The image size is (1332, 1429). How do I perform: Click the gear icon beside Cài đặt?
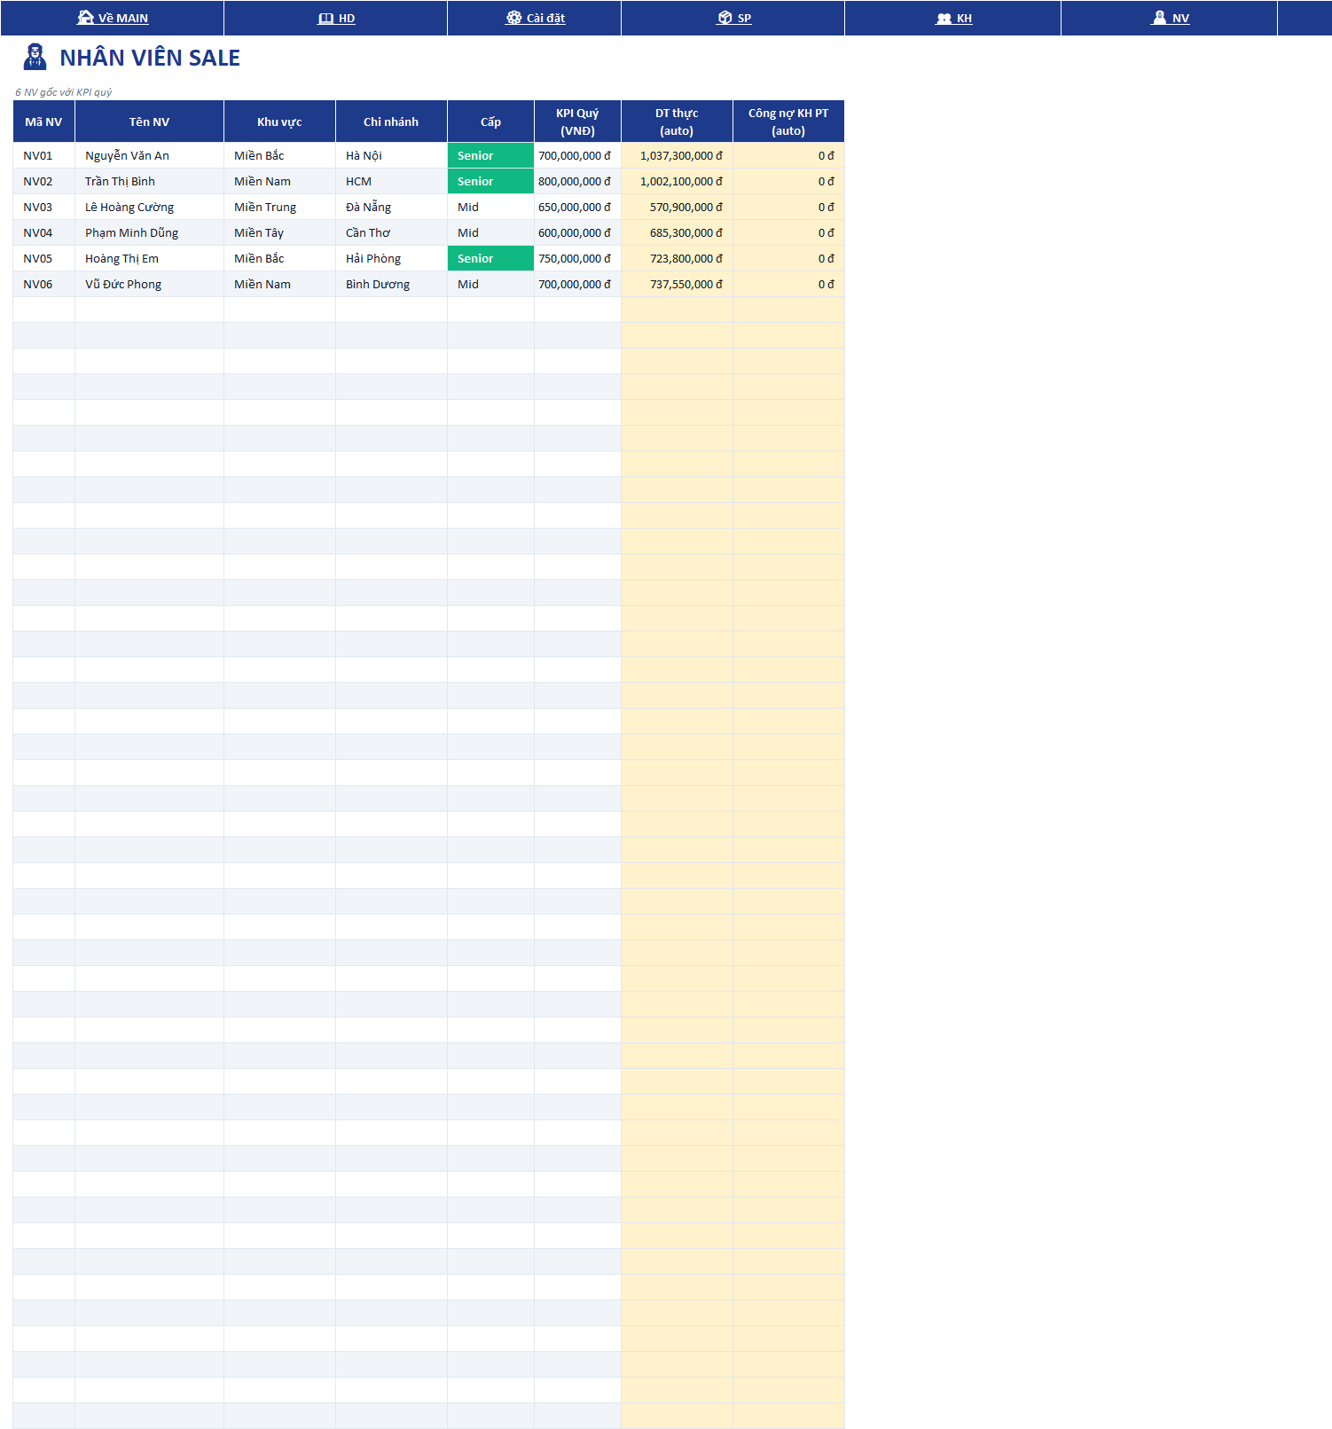(513, 17)
